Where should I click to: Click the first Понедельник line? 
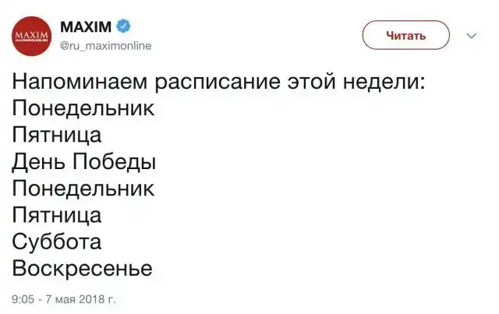[x=83, y=108]
